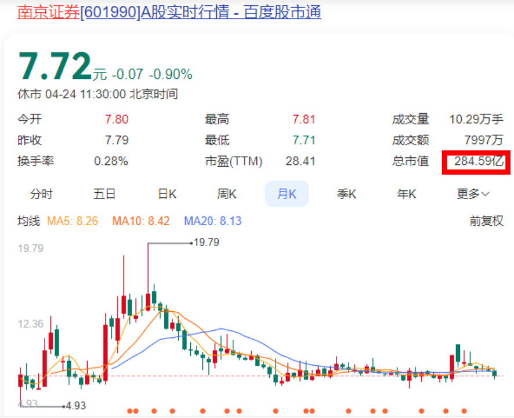Click the MA20: 8.13 moving average label

(x=213, y=221)
